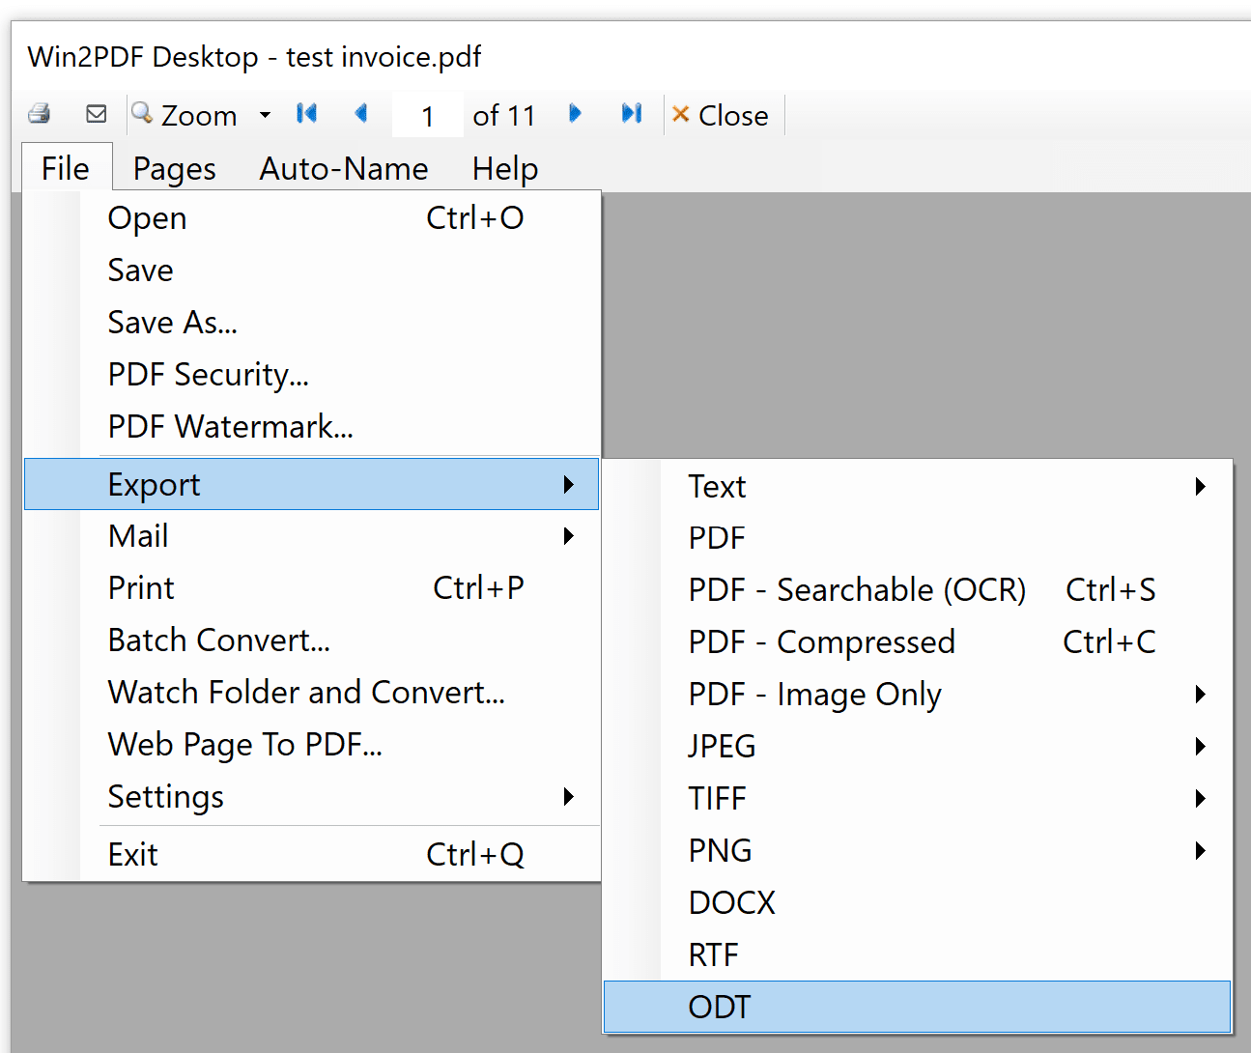Expand TIFF export submenu
Screen dimensions: 1251x1053
(x=918, y=799)
